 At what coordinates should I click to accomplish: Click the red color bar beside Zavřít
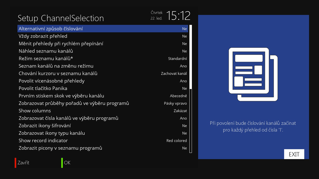click(15, 163)
